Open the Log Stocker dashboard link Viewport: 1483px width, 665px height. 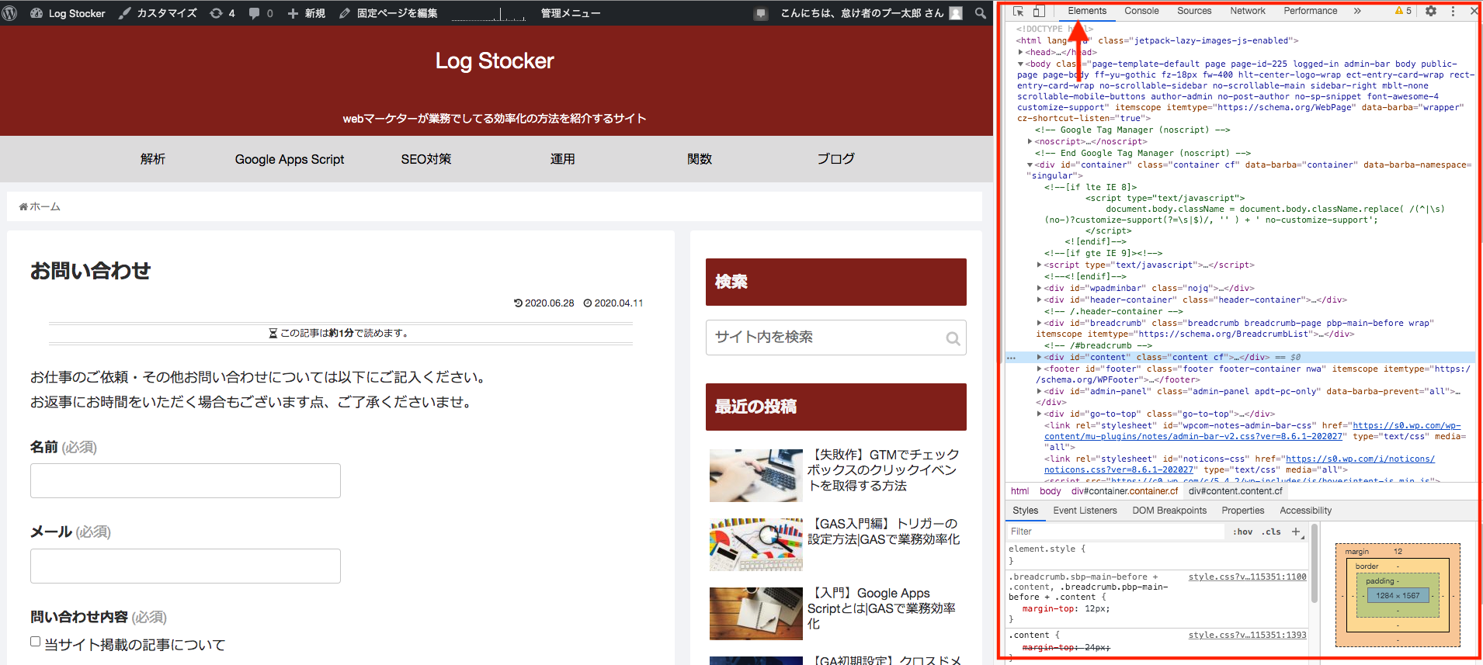(68, 13)
